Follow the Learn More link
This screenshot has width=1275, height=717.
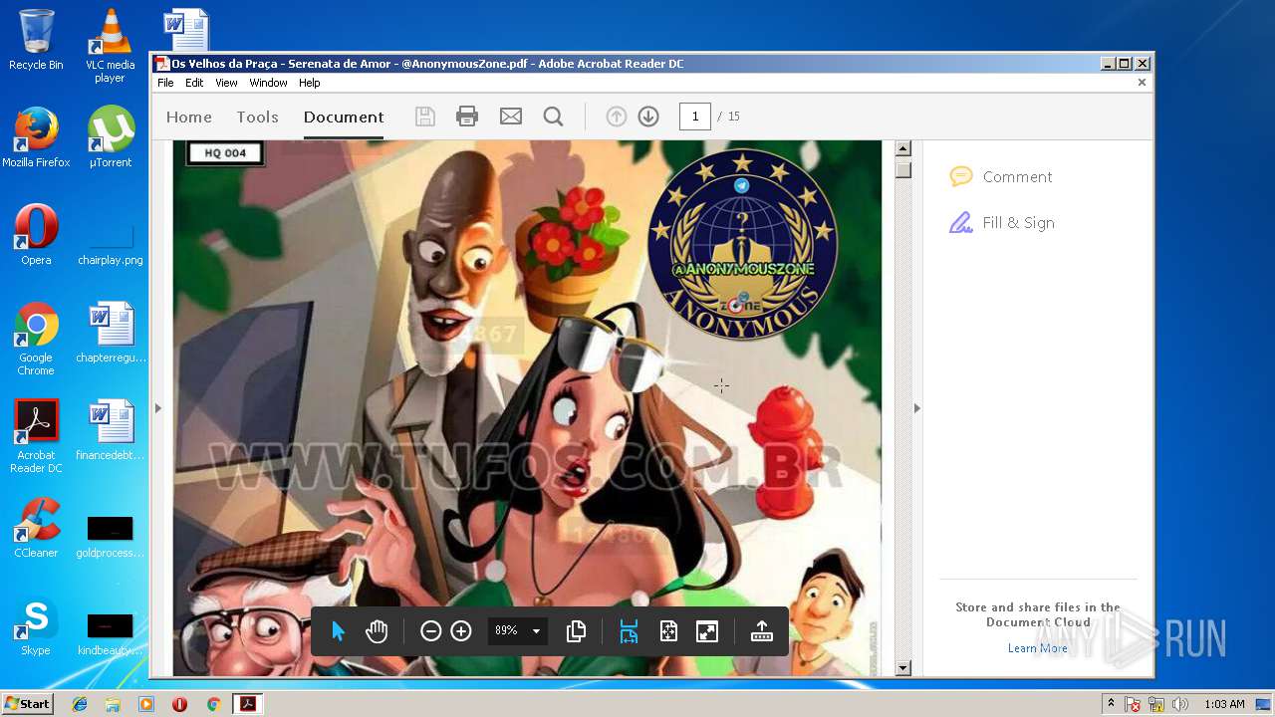1037,648
